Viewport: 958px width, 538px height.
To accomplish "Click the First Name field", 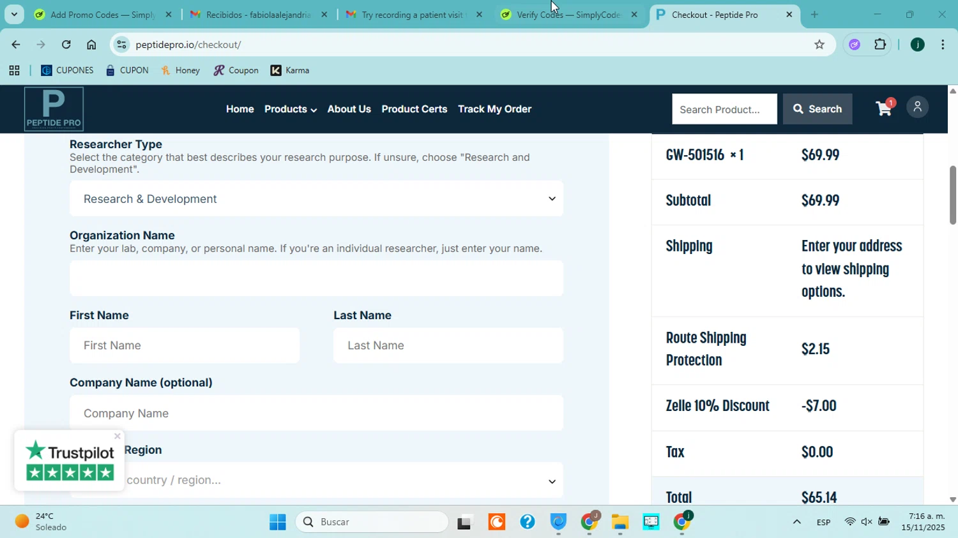I will click(185, 345).
